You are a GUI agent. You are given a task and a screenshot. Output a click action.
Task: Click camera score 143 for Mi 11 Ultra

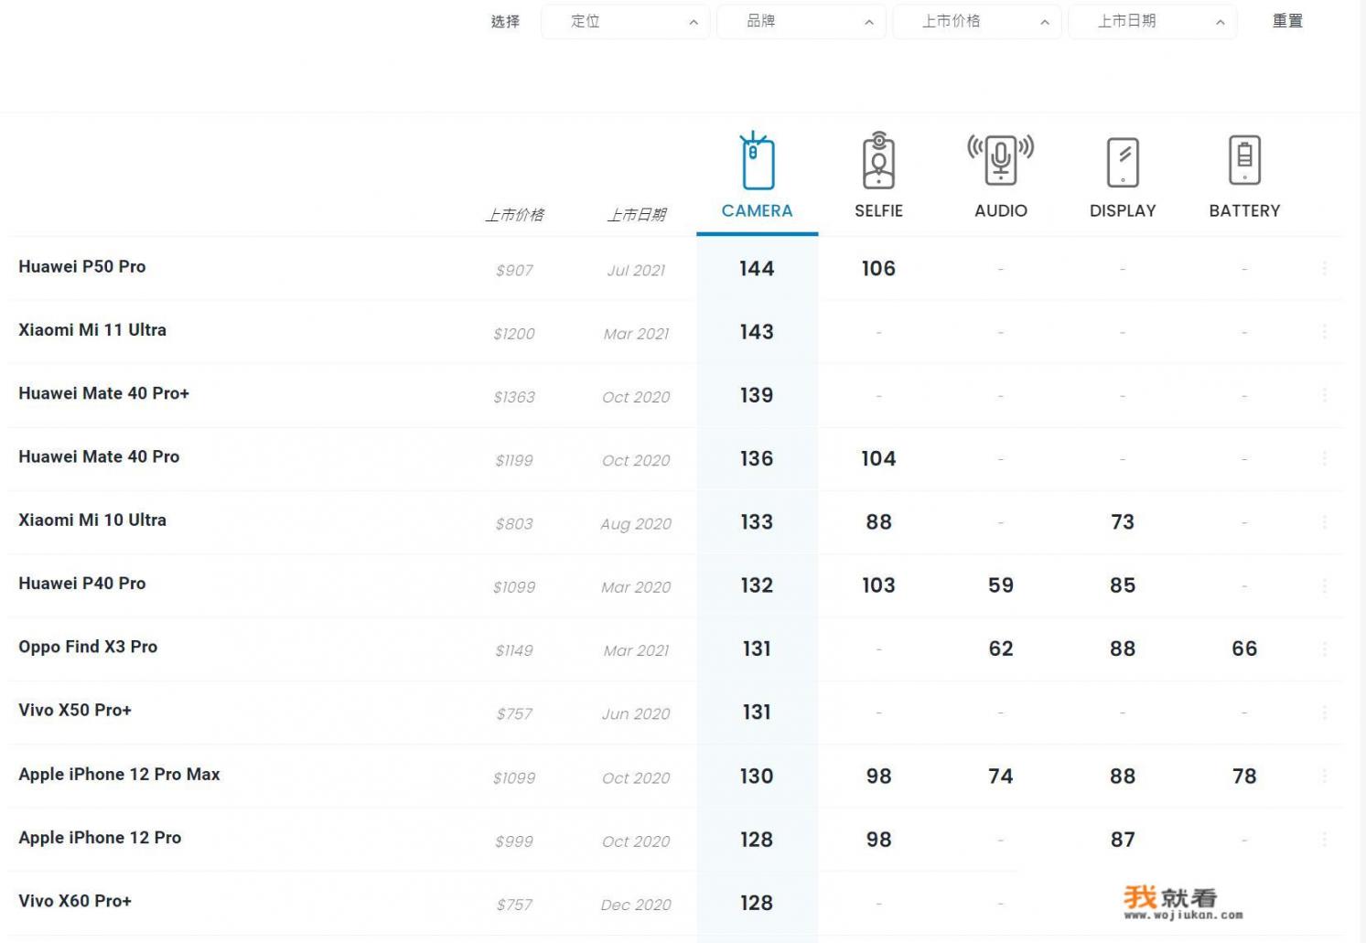click(x=757, y=331)
